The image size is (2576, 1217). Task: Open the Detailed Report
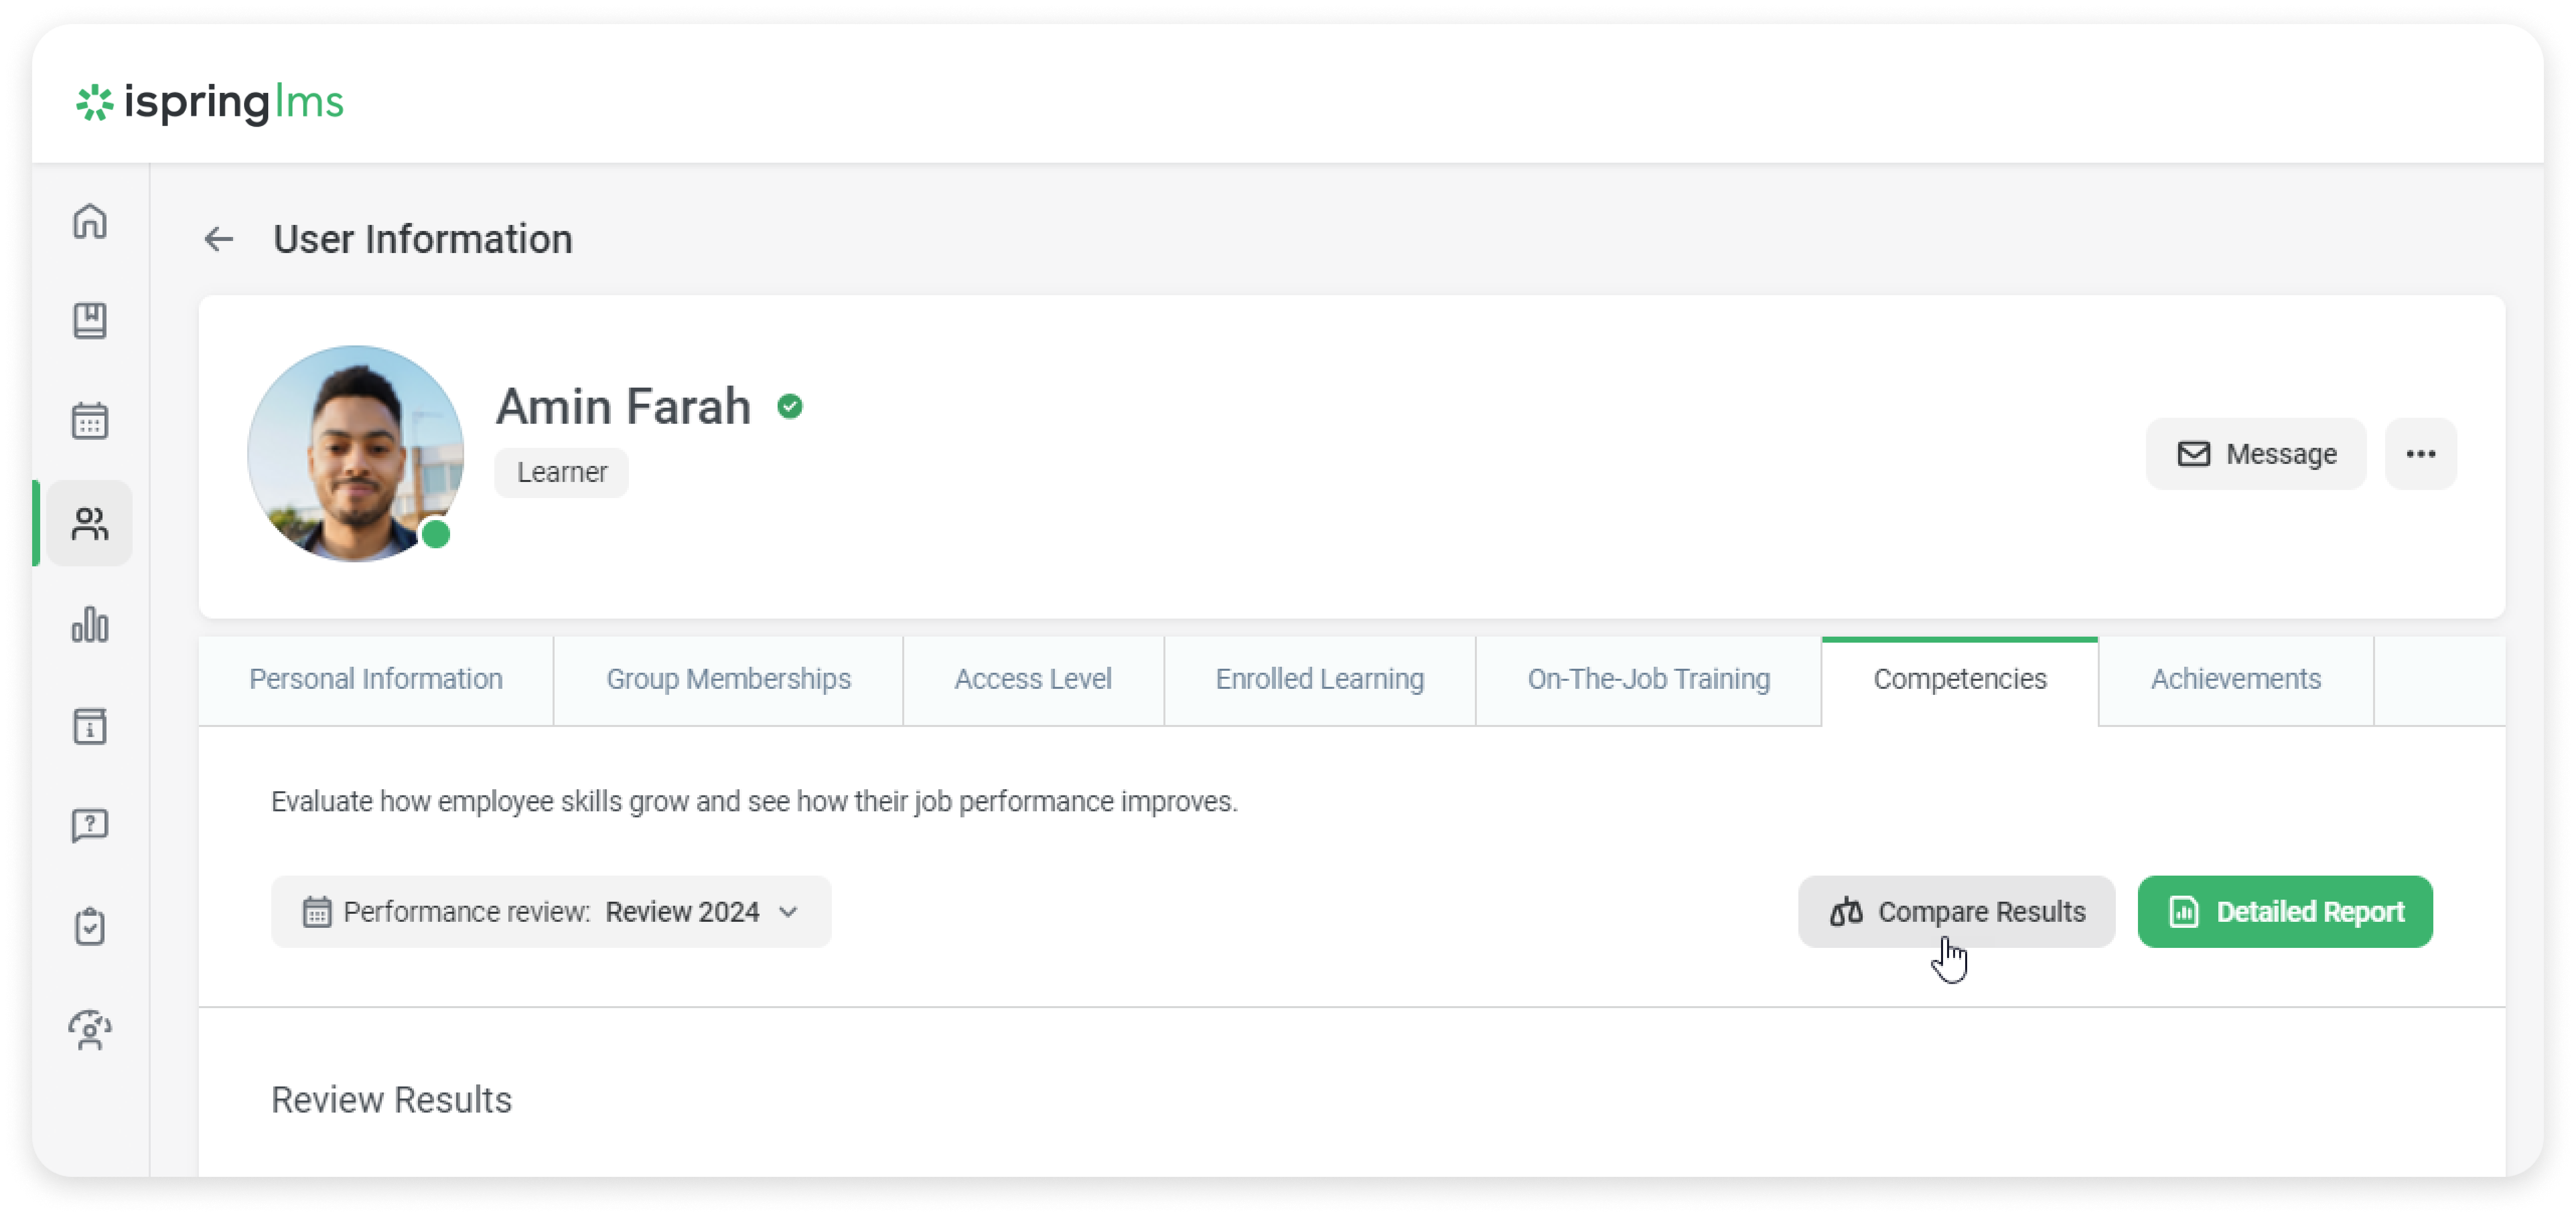click(x=2285, y=911)
